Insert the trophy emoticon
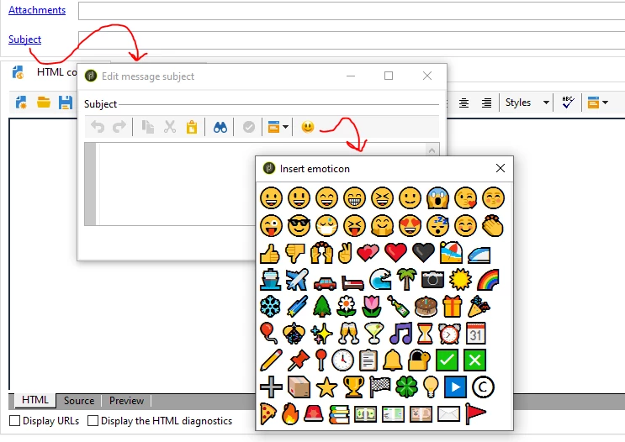Viewport: 625px width, 442px height. tap(354, 387)
